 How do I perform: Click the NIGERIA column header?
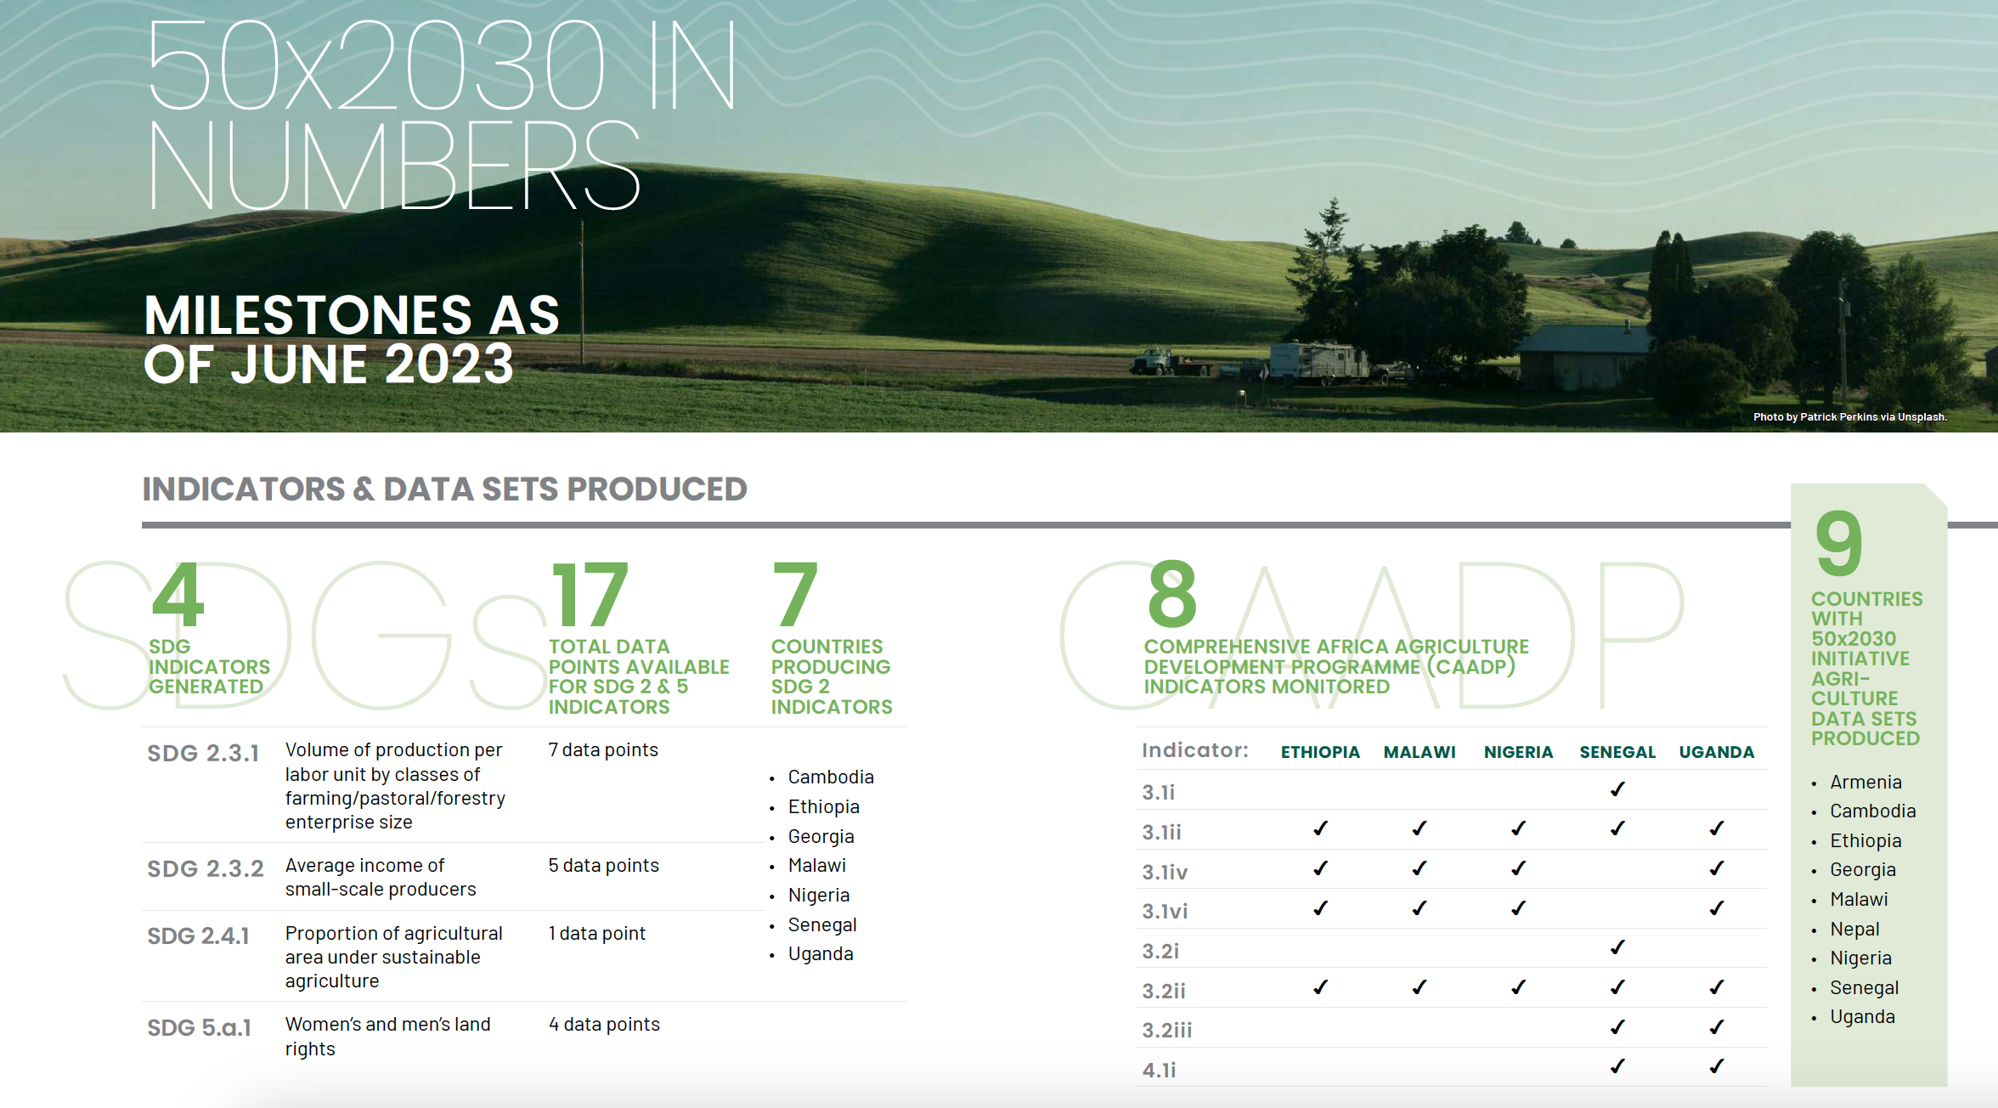(x=1518, y=752)
